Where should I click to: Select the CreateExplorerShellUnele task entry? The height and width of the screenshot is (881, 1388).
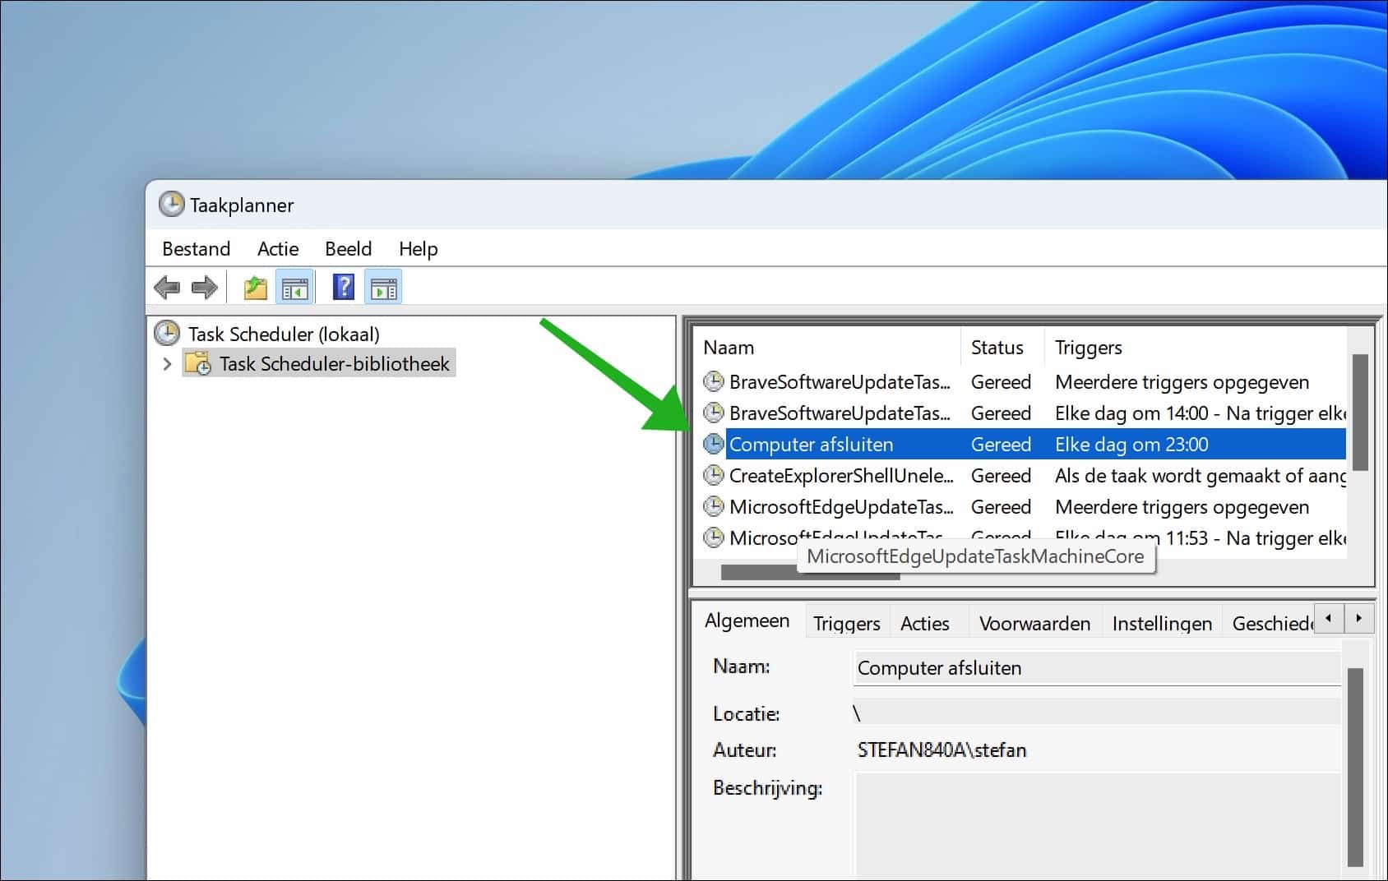coord(842,475)
